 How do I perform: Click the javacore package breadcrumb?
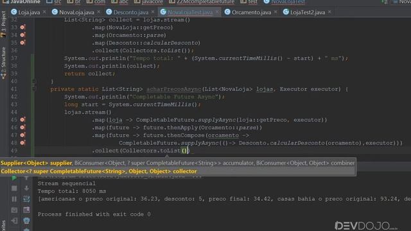[x=148, y=2]
